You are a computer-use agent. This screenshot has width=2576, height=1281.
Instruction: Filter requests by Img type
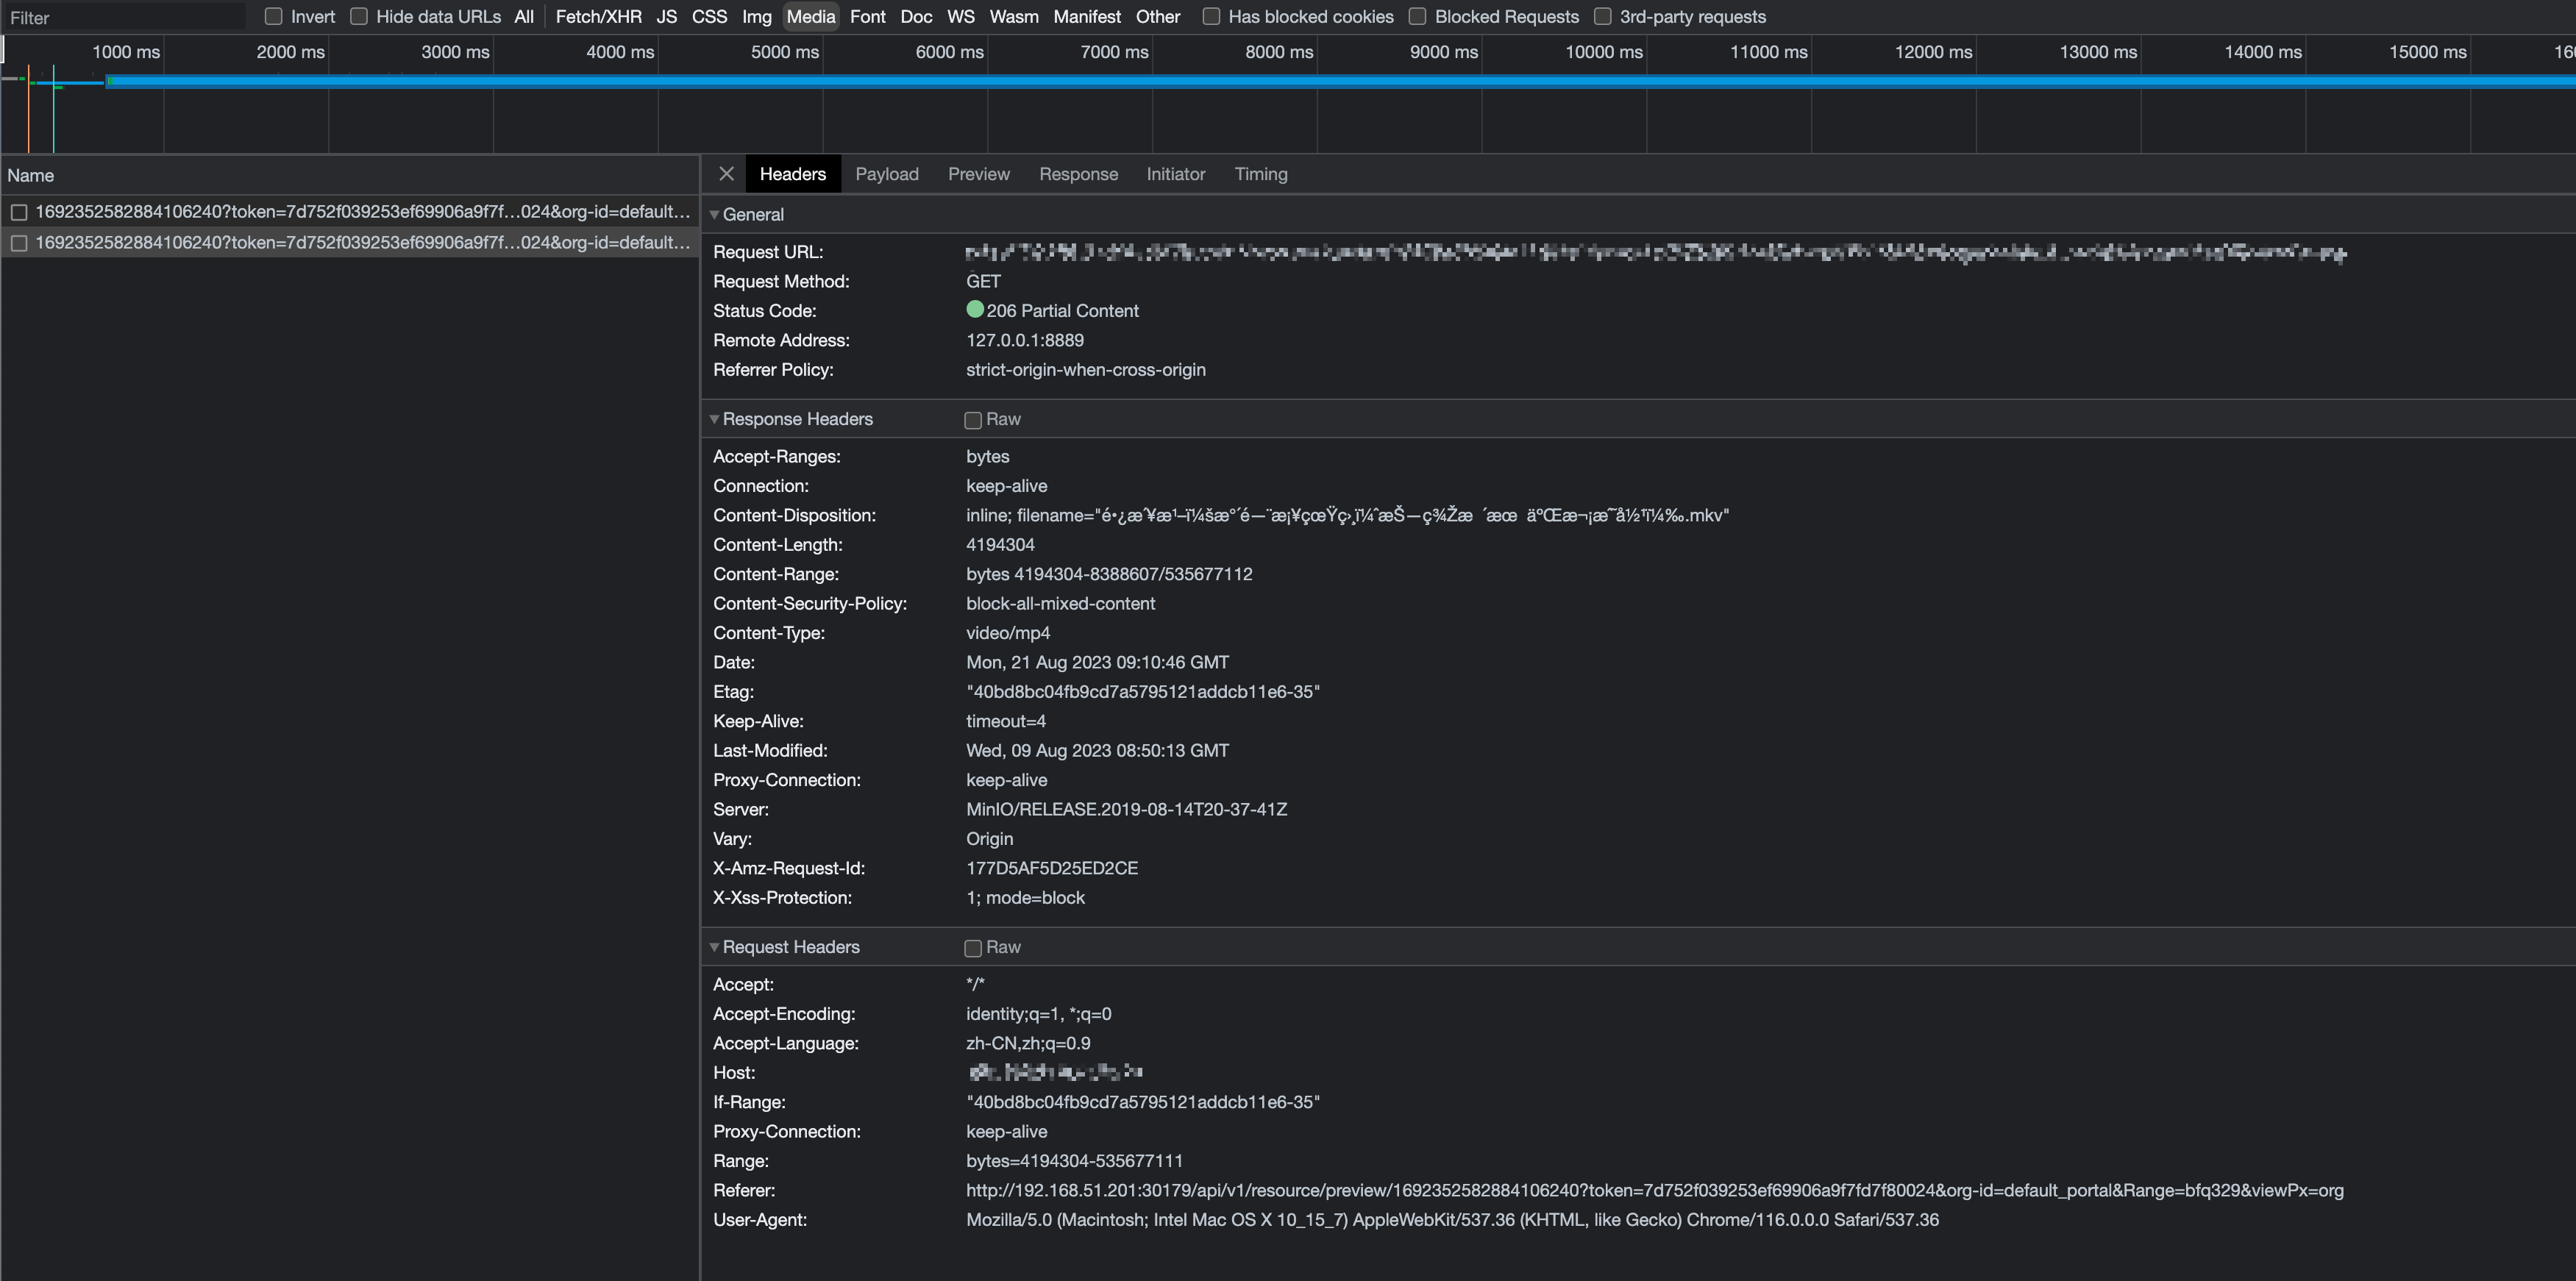pyautogui.click(x=756, y=17)
